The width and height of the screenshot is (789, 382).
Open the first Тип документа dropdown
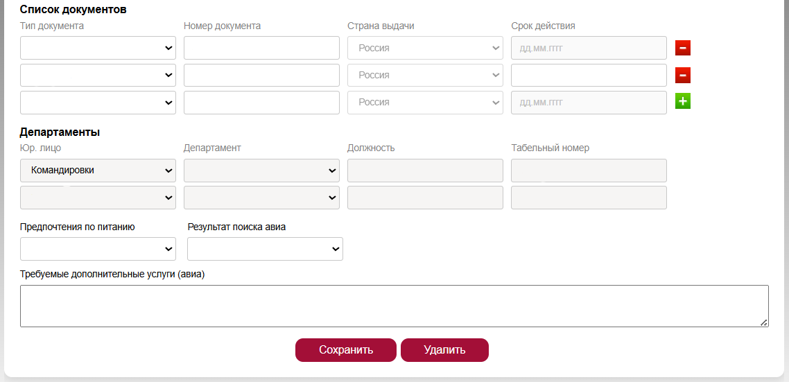click(x=98, y=48)
